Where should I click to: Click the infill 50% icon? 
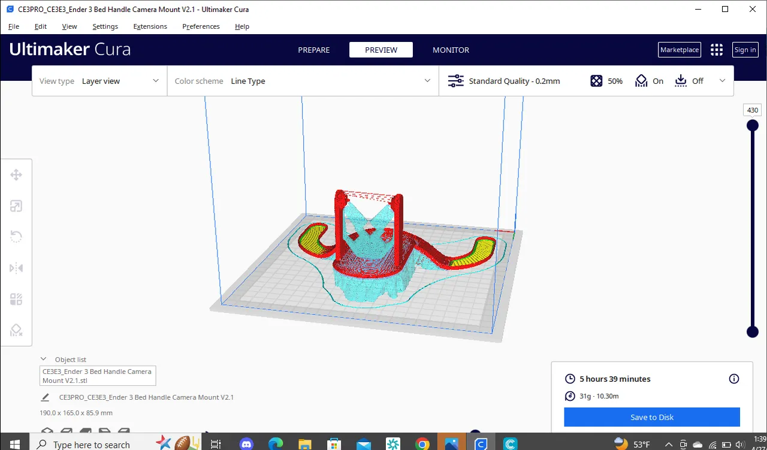pyautogui.click(x=596, y=81)
